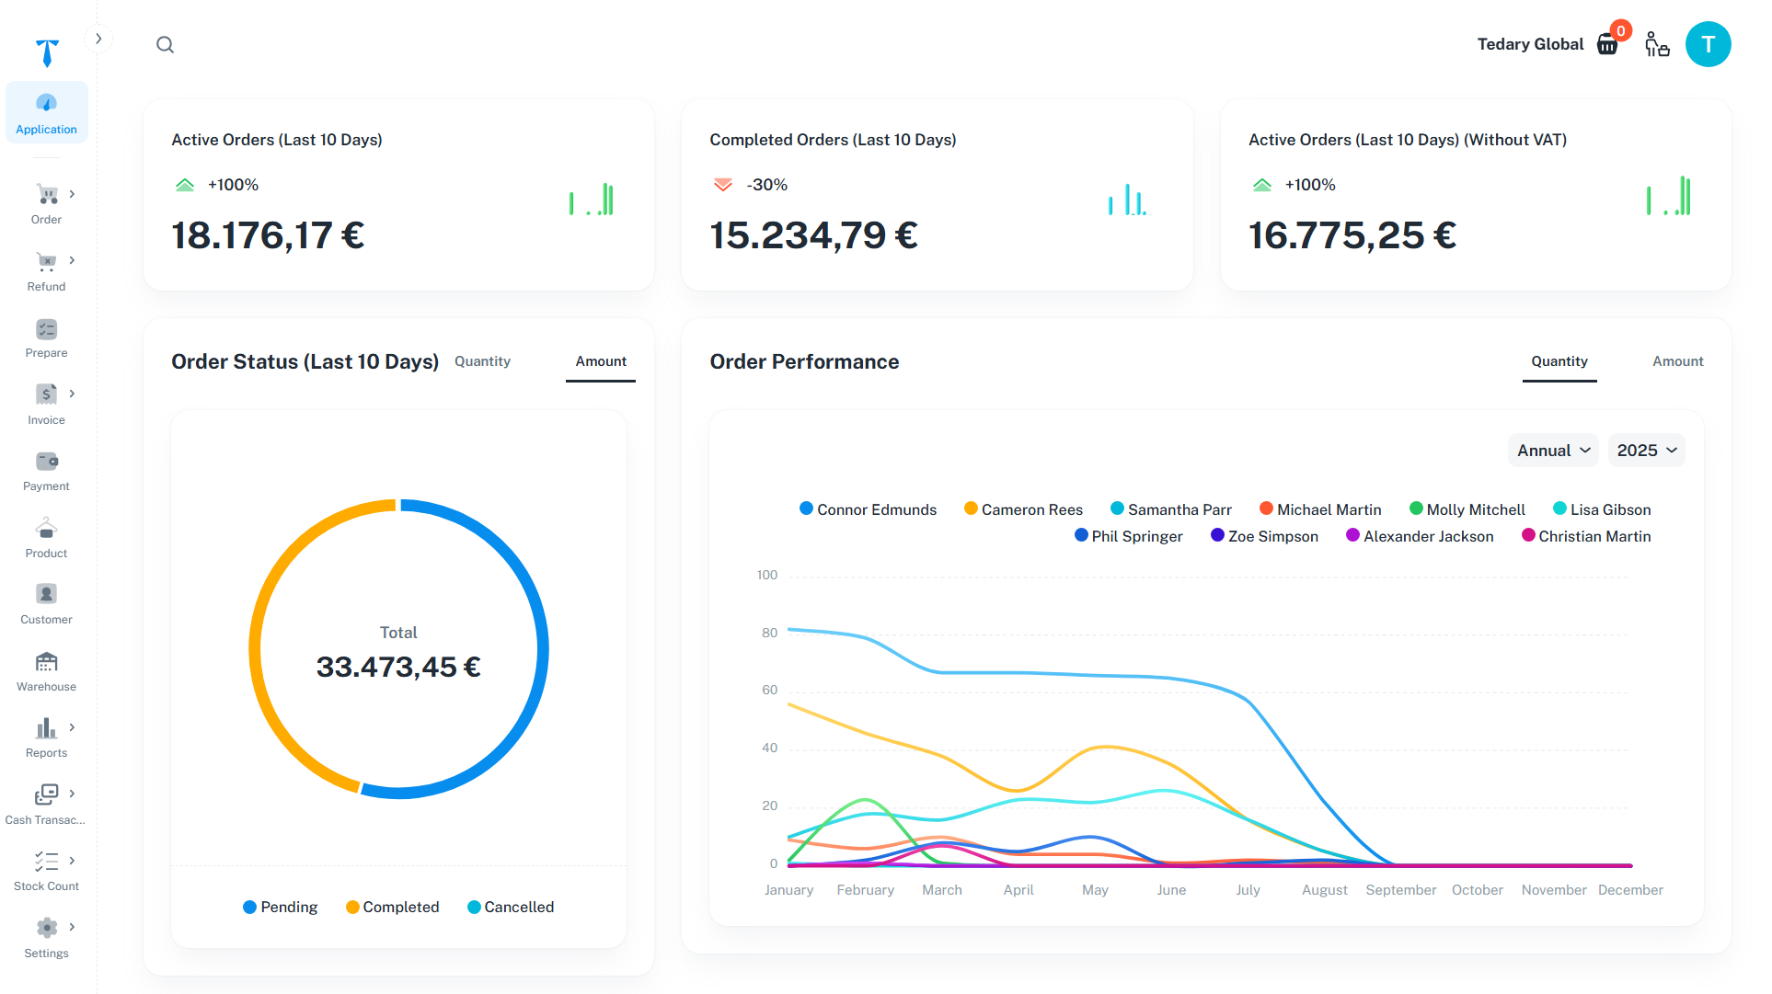Image resolution: width=1772 pixels, height=994 pixels.
Task: Open the T user avatar button
Action: (x=1708, y=44)
